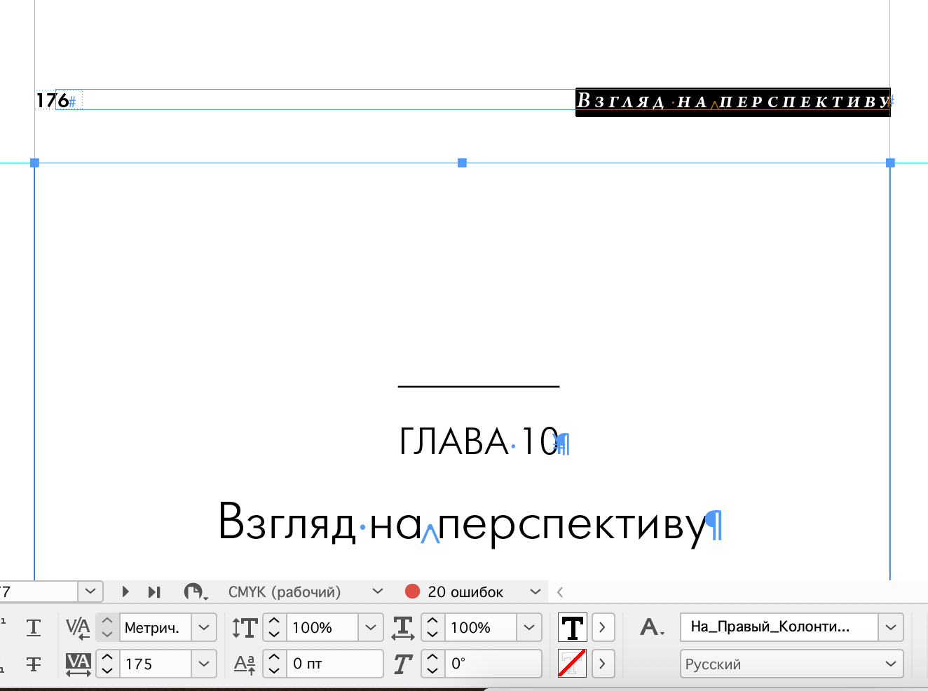Decrease kerning with the down arrow

107,634
